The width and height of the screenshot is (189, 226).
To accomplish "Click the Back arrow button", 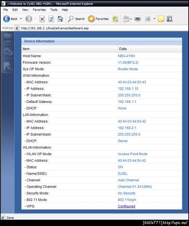I will point(7,19).
